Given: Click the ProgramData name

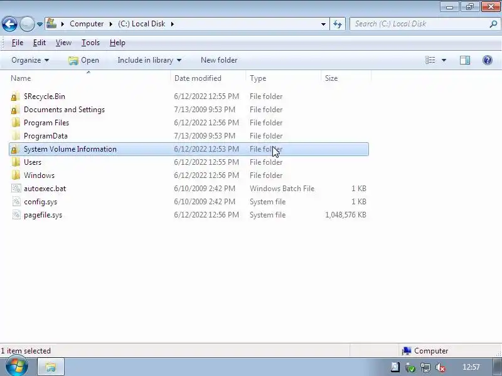Looking at the screenshot, I should (46, 136).
